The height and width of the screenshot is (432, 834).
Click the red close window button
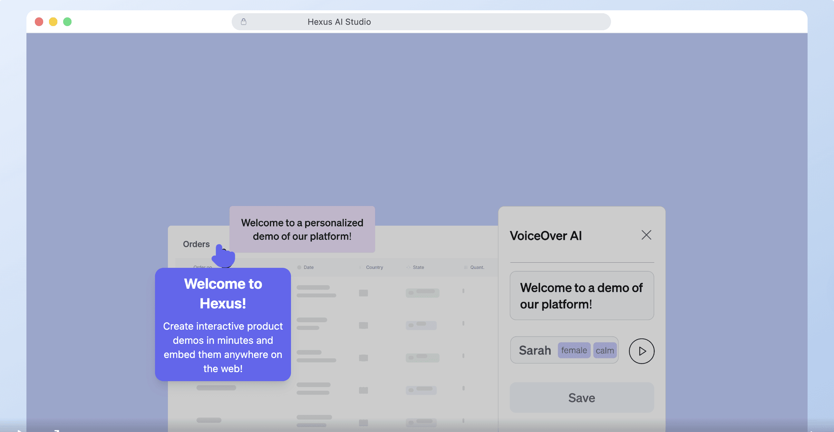(39, 22)
